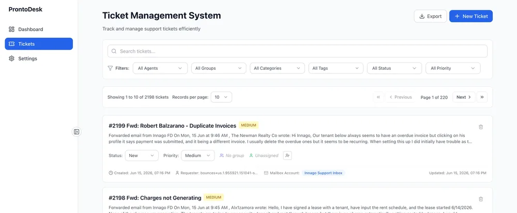Image resolution: width=517 pixels, height=213 pixels.
Task: Delete ticket #2199 with trash icon
Action: tap(481, 127)
